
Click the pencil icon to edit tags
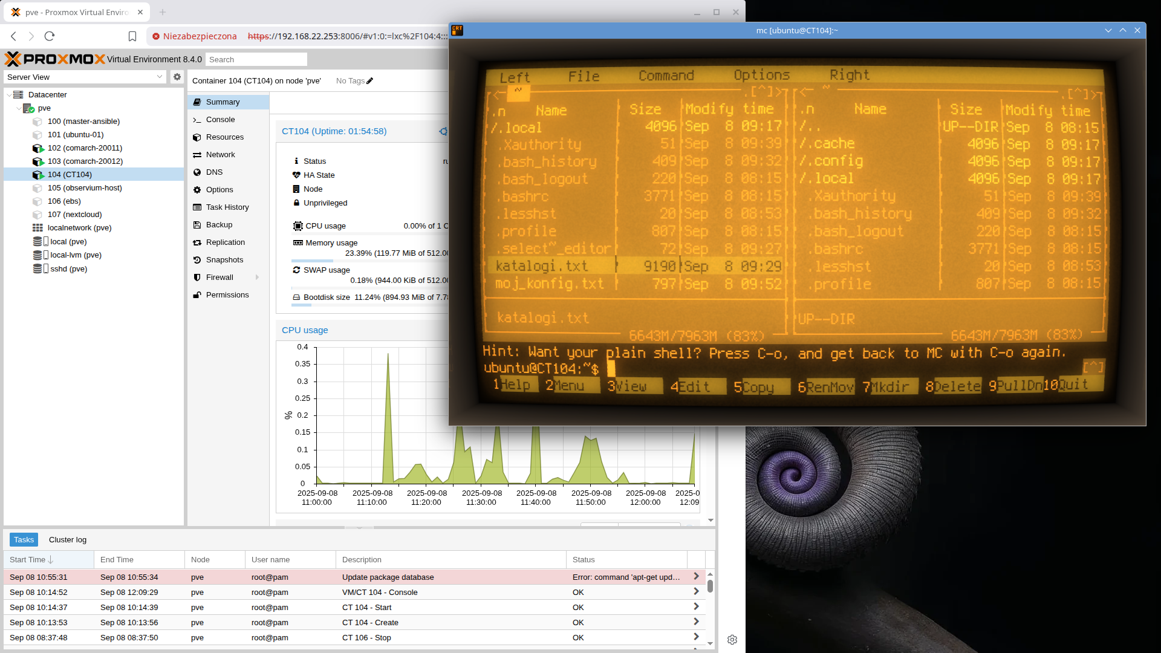370,81
